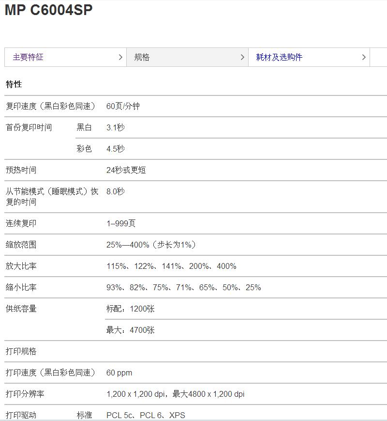
Task: Click the 115%、122%、141%、200%、400% value
Action: click(x=171, y=266)
